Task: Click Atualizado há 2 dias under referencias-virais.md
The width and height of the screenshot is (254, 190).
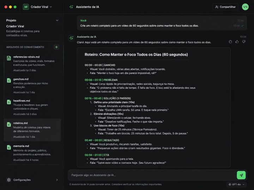Action: (x=25, y=70)
